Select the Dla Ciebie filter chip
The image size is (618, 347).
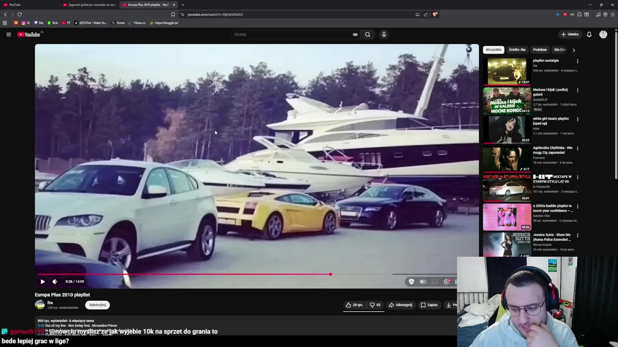560,50
